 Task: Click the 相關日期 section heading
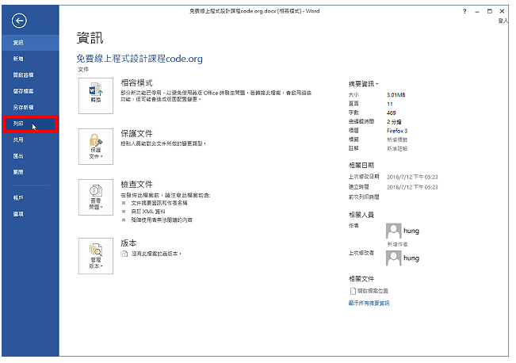[361, 165]
